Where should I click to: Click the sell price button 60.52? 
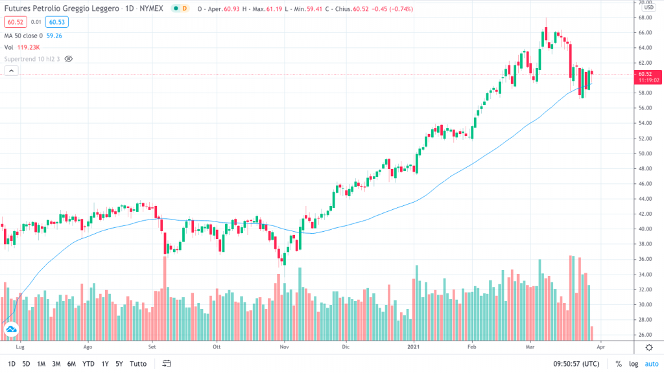tap(16, 21)
